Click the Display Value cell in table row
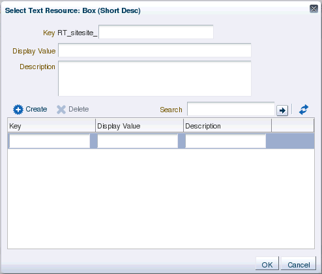This screenshot has height=274, width=322. [138, 141]
